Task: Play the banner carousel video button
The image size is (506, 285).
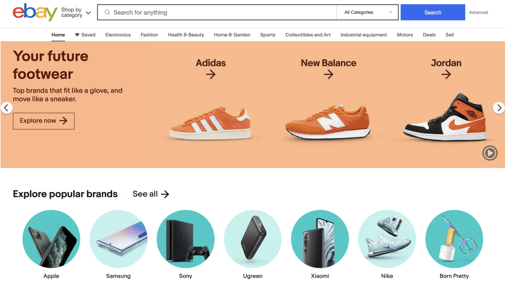Action: click(x=490, y=153)
